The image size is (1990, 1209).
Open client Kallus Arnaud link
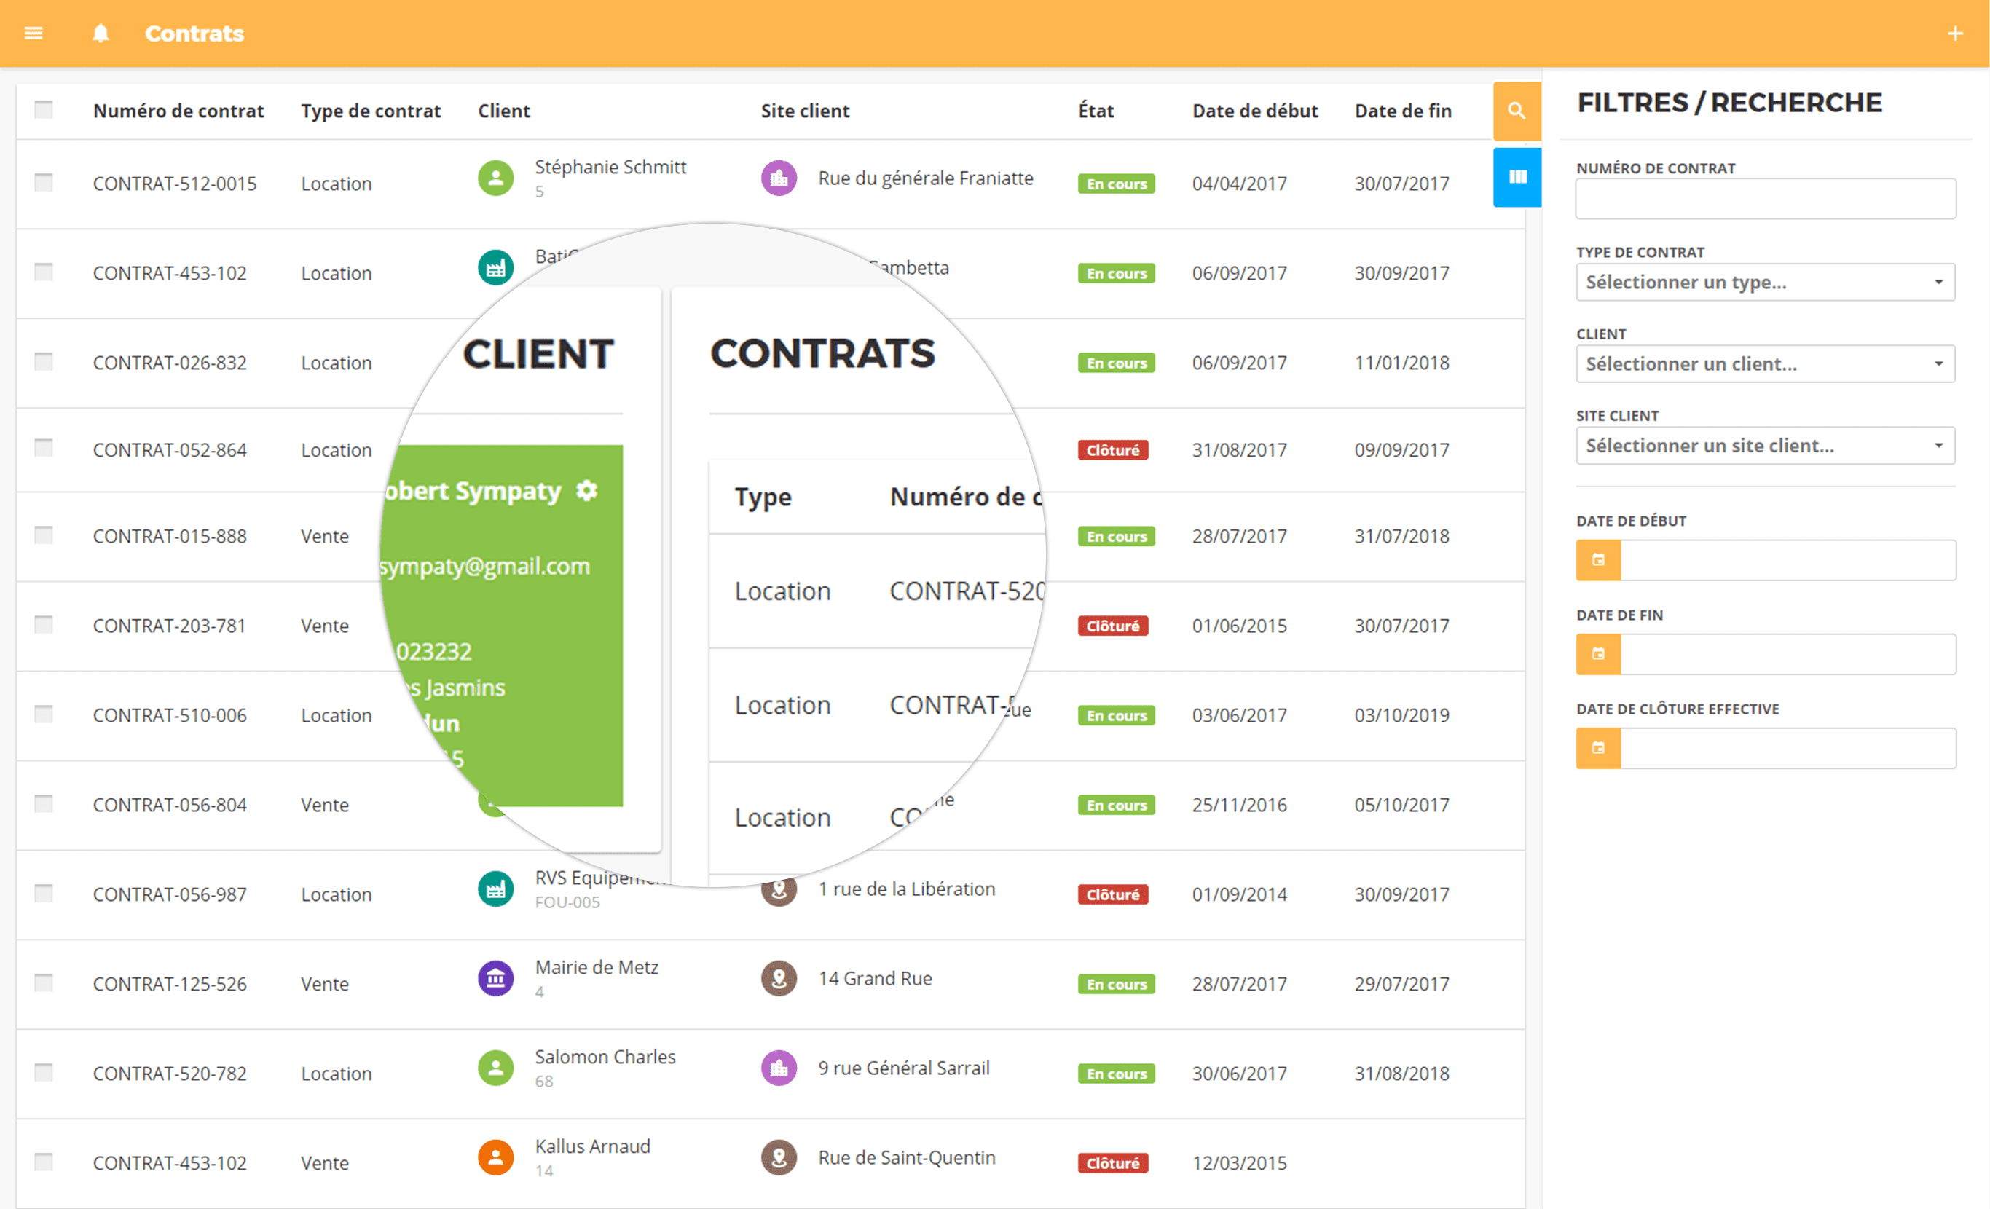(592, 1147)
